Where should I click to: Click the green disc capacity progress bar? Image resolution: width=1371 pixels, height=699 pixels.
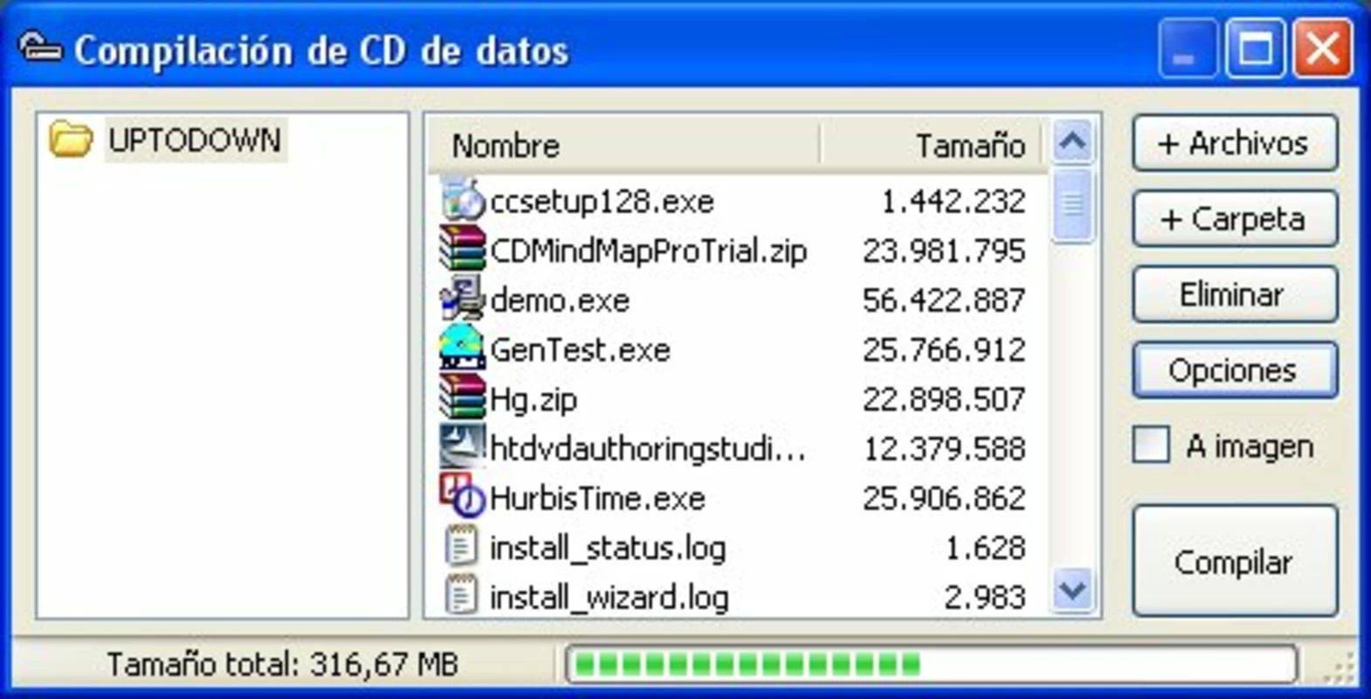(931, 665)
